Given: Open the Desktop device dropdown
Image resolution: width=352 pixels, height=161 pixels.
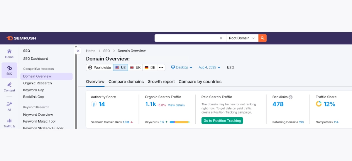Looking at the screenshot, I should [x=182, y=67].
